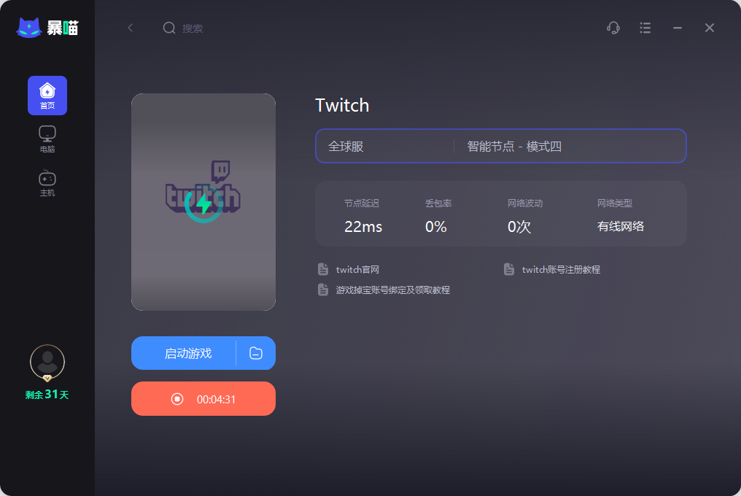741x496 pixels.
Task: Click the stop circle icon
Action: point(177,399)
